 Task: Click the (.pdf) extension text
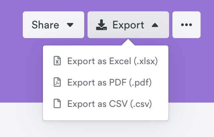pyautogui.click(x=141, y=82)
